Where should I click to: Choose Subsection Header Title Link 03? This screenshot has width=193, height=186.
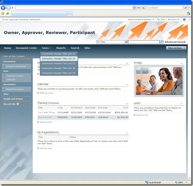tap(59, 63)
